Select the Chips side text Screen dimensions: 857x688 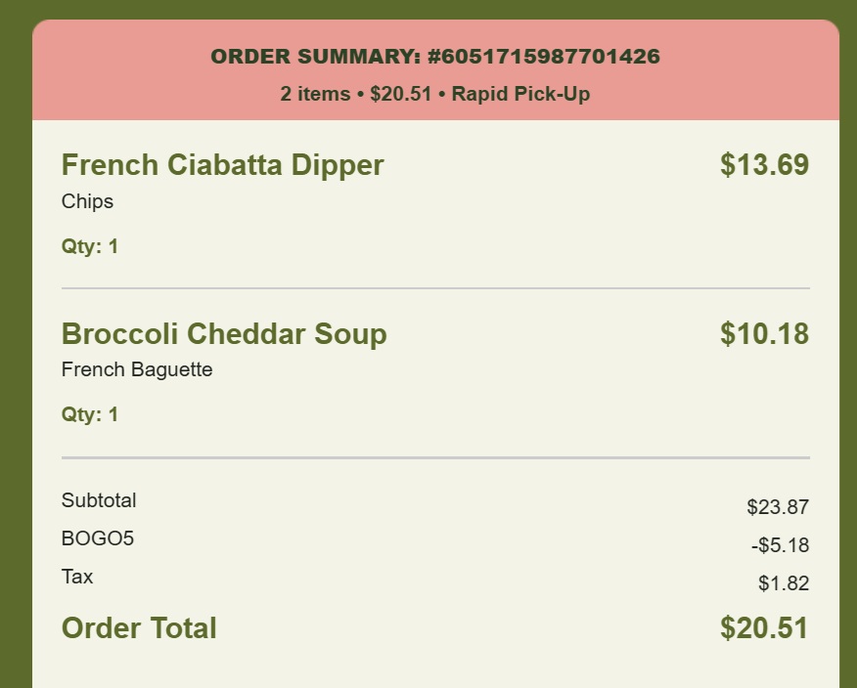87,201
